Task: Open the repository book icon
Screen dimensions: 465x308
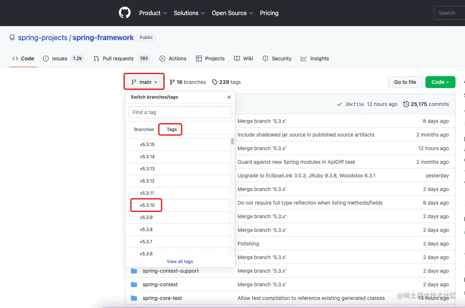Action: [x=12, y=38]
